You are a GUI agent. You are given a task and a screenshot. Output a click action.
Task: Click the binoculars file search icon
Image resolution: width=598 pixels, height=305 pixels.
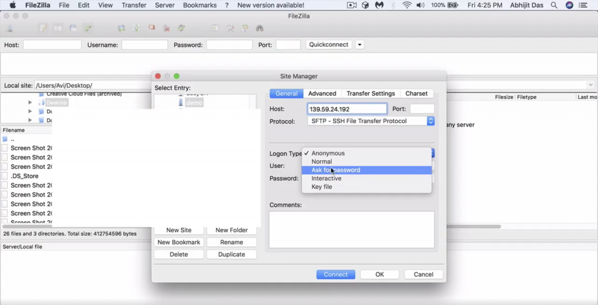coord(260,28)
